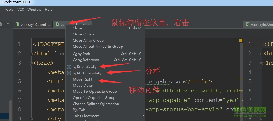Choose Change Splitter Orientation
Viewport: 273px width, 121px height.
click(105, 104)
